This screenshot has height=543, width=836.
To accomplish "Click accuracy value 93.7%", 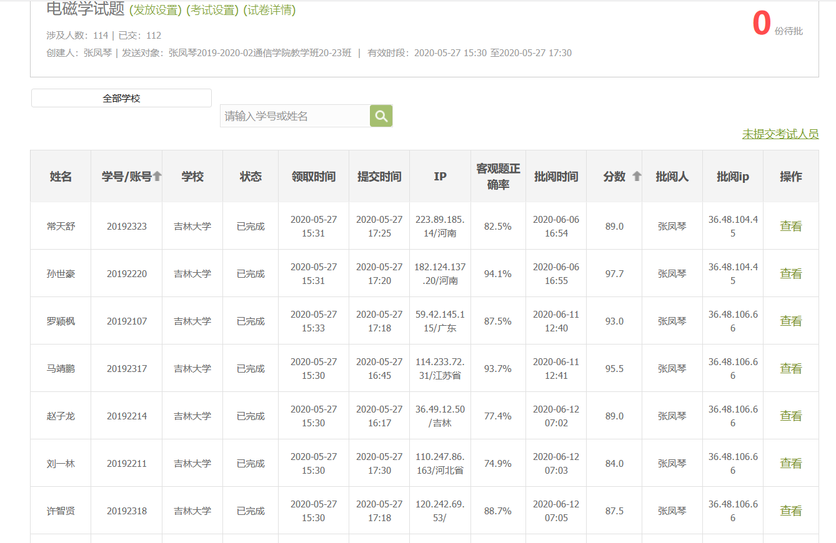I will click(498, 368).
